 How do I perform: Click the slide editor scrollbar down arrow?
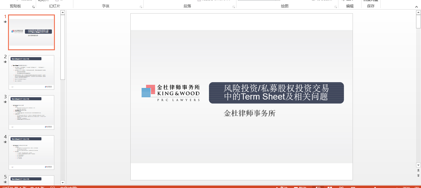coord(418,165)
